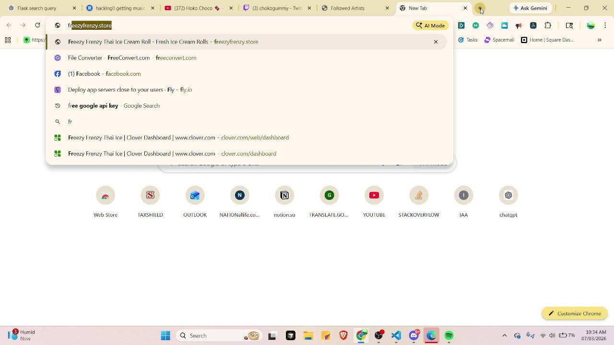Open the Tasks bookmark
This screenshot has width=614, height=345.
468,40
